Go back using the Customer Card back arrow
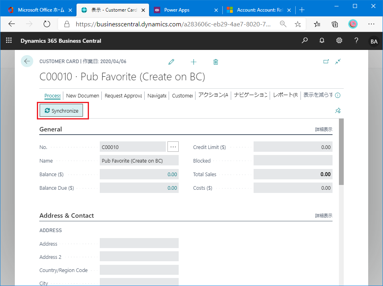Viewport: 383px width, 286px height. [27, 61]
